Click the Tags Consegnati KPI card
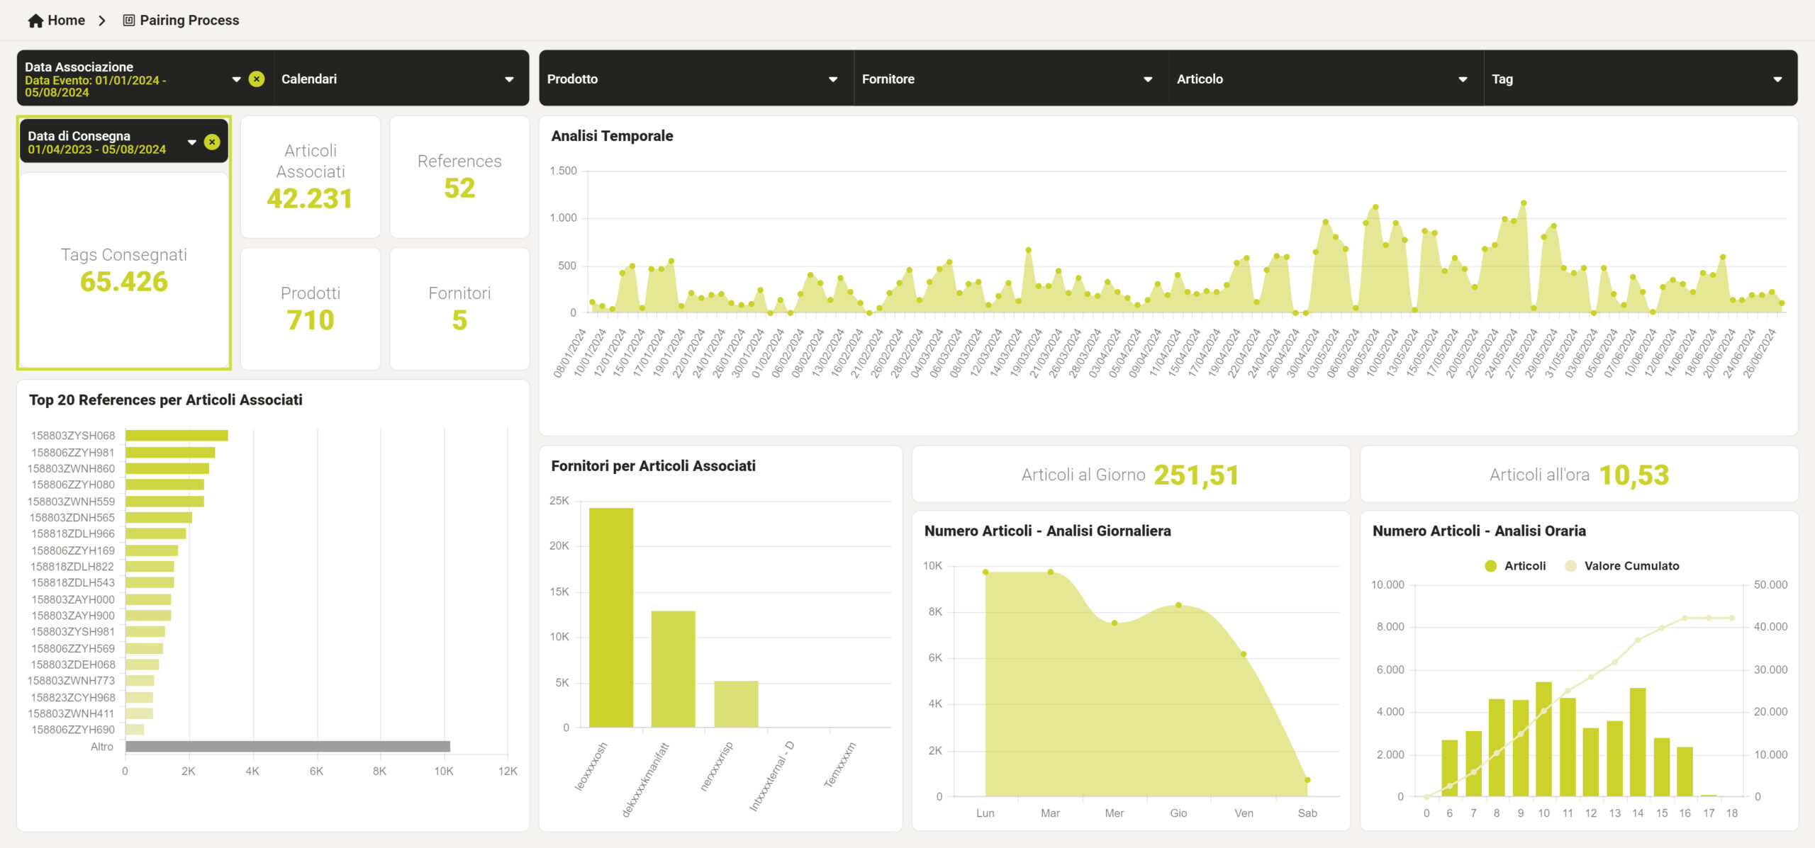Image resolution: width=1815 pixels, height=848 pixels. tap(124, 270)
